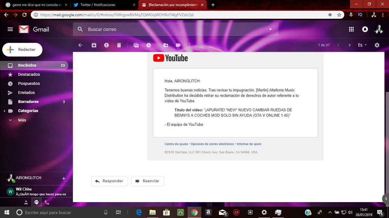Go back to inbox with the arrow icon
Image resolution: width=389 pixels, height=218 pixels.
click(80, 45)
